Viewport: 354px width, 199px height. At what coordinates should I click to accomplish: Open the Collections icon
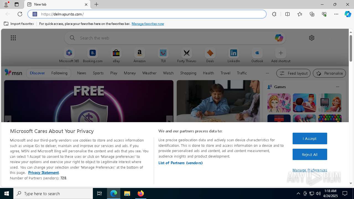click(312, 14)
